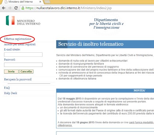This screenshot has width=154, height=135.
Task: Reload the page with refresh icon
Action: pos(16,8)
